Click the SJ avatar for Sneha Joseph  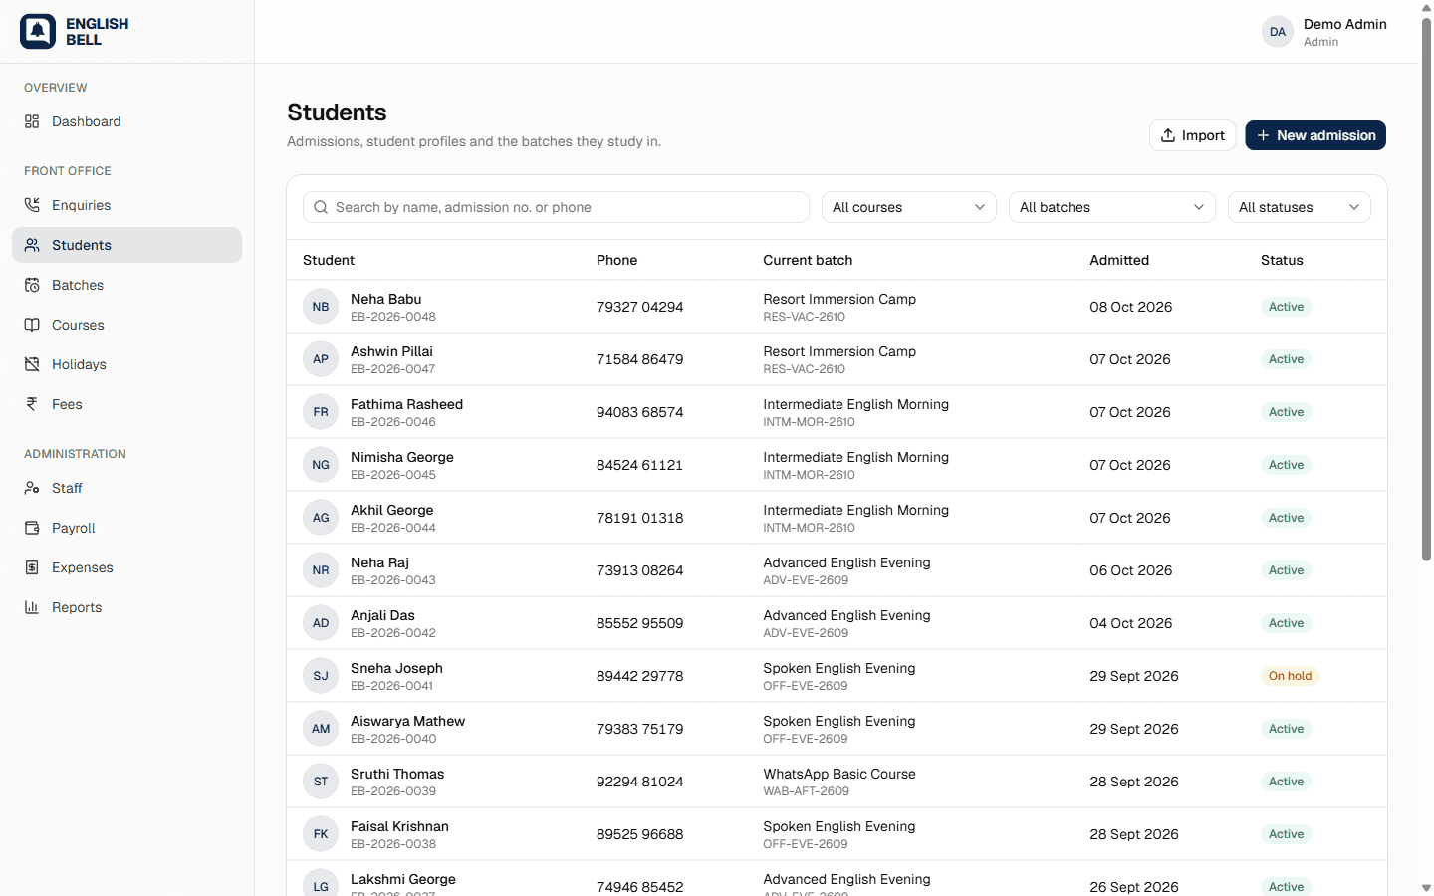coord(321,676)
